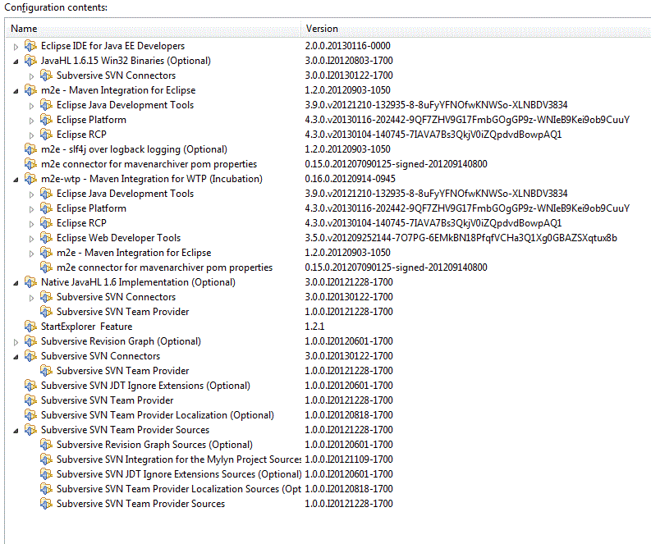Screen dimensions: 651x544
Task: Click the JavaHL 1.6.15 Win32 Binaries feature icon
Action: (30, 61)
